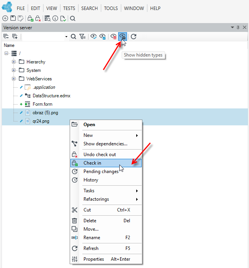This screenshot has width=249, height=268.
Task: Click the top toolbar Undo check out lock icon
Action: click(x=38, y=18)
